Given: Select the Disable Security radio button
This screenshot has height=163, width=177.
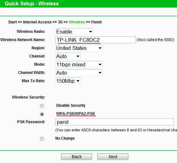Looking at the screenshot, I should [42, 106].
